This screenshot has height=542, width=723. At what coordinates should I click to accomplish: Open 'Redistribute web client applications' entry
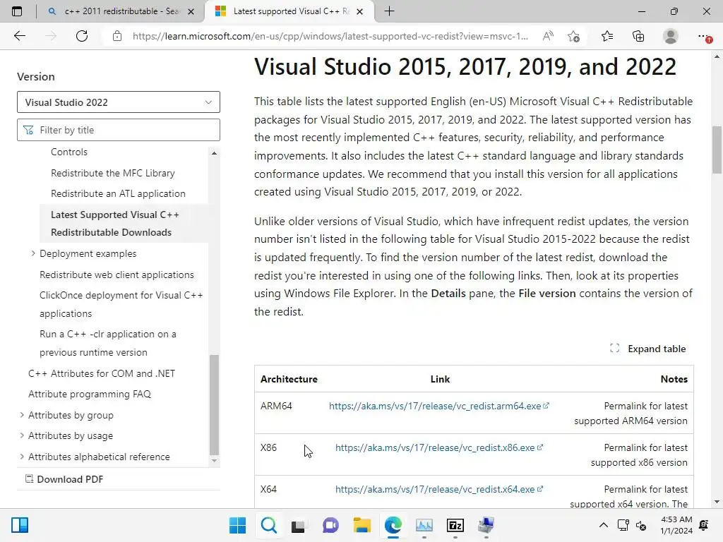[x=116, y=275]
